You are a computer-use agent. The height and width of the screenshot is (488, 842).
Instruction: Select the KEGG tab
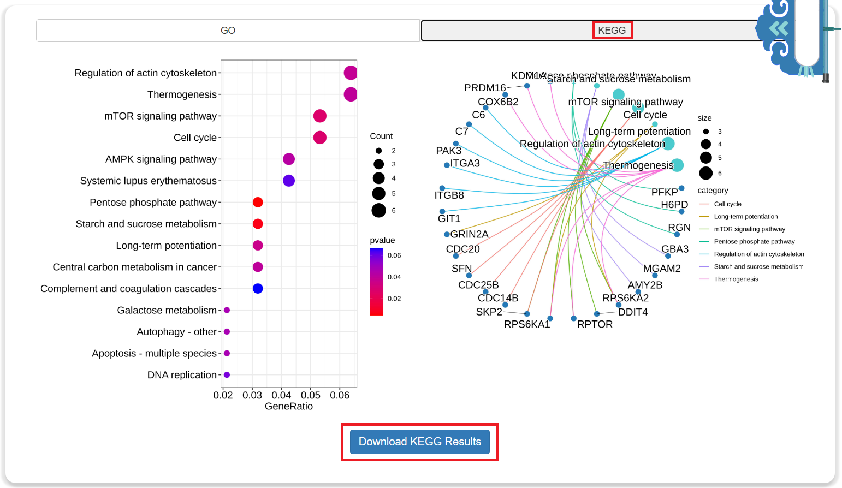coord(612,31)
